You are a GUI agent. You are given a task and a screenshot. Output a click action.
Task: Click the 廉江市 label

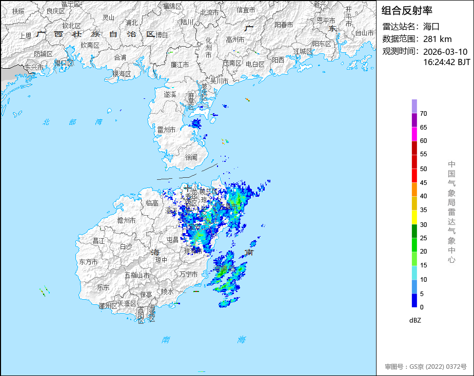click(x=180, y=65)
